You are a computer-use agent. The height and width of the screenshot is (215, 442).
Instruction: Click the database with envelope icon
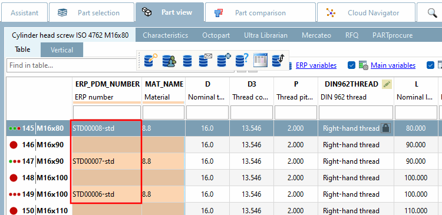tap(205, 60)
